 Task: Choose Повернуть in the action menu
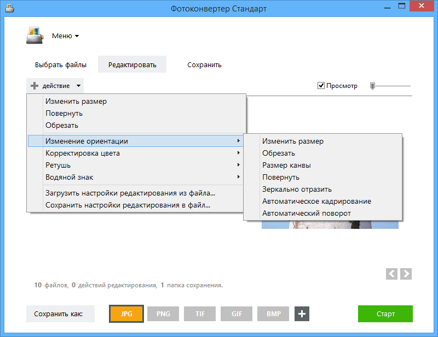tap(137, 113)
